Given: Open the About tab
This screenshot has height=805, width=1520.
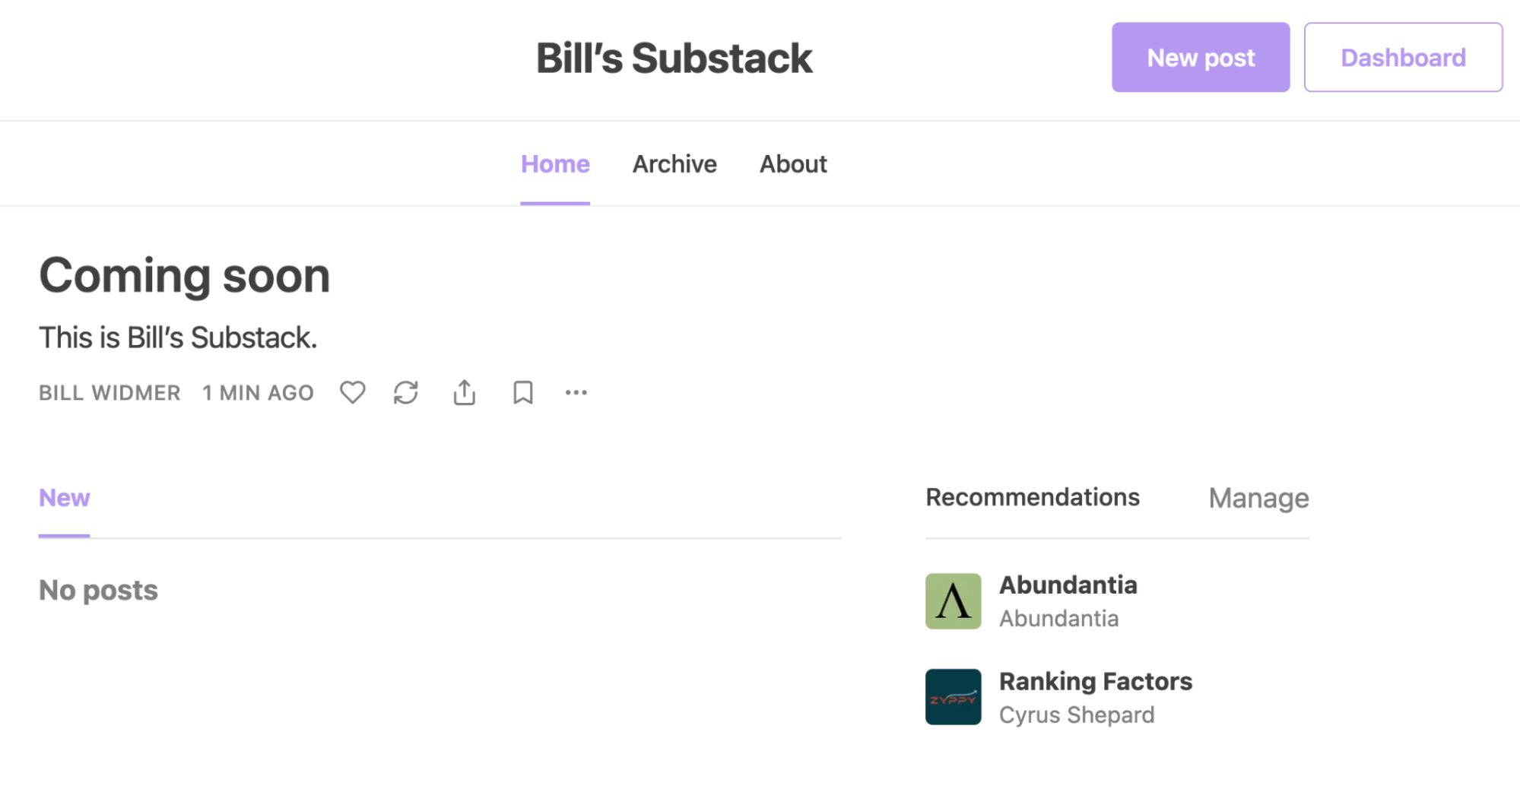Looking at the screenshot, I should coord(792,163).
